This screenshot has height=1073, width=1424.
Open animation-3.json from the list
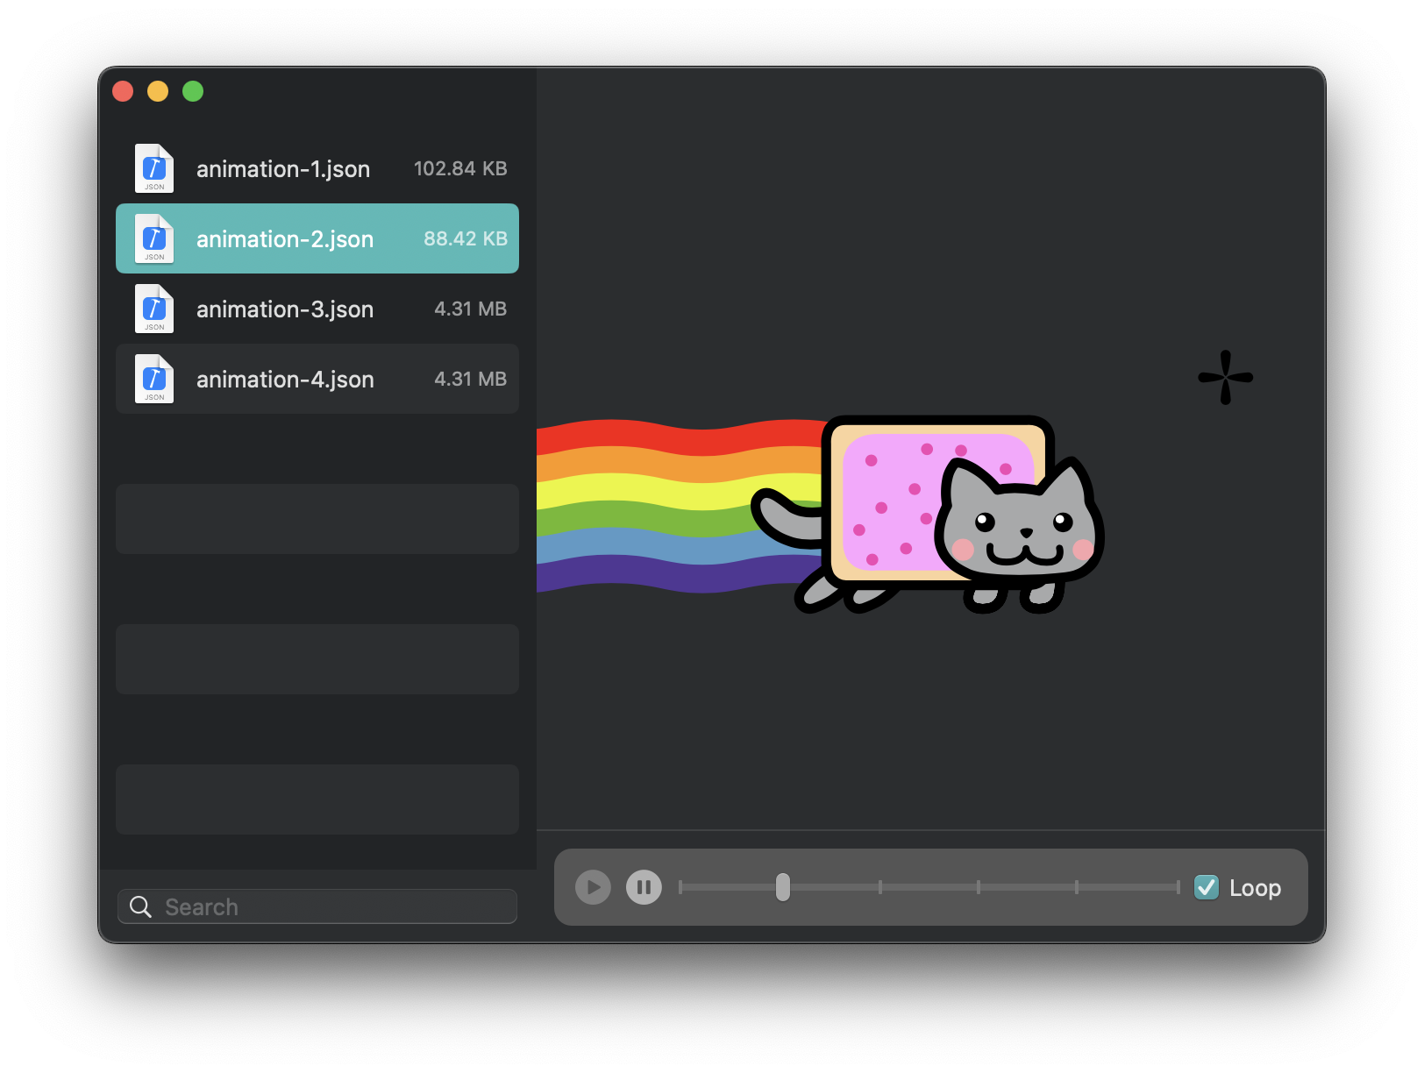317,309
